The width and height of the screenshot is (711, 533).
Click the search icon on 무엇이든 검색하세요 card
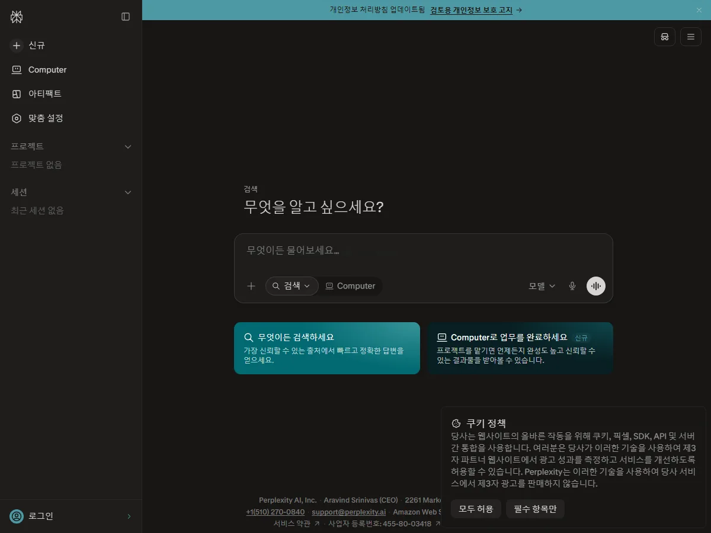coord(249,338)
